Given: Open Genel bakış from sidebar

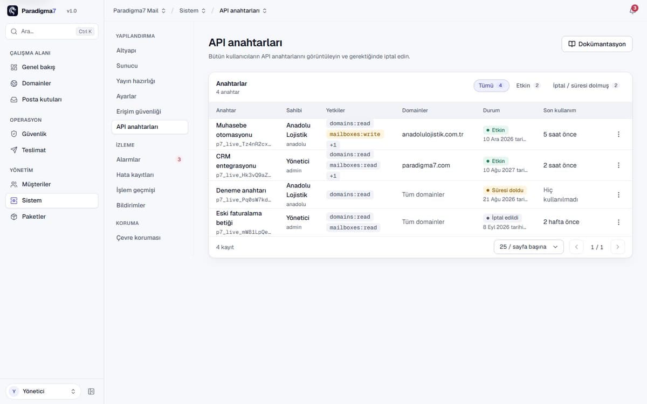Looking at the screenshot, I should coord(52,67).
